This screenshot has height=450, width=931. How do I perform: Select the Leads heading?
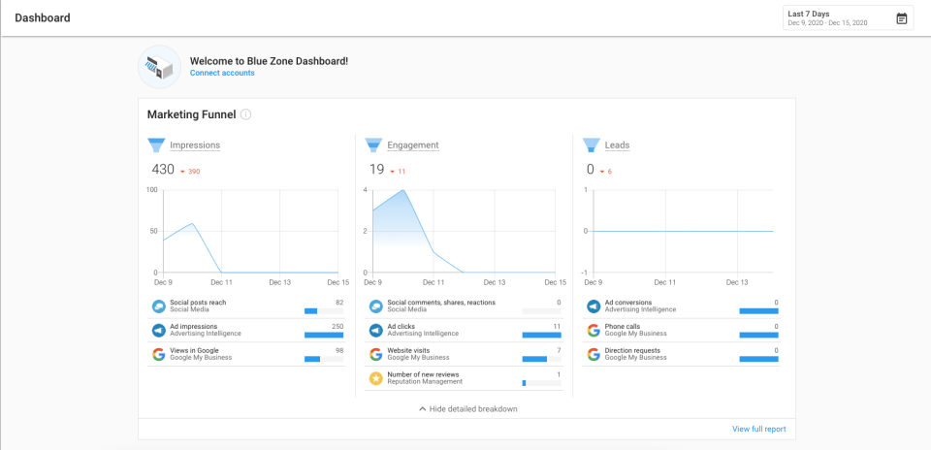pos(617,145)
